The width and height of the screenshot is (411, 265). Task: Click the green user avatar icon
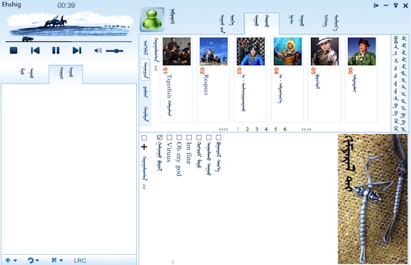click(x=152, y=20)
